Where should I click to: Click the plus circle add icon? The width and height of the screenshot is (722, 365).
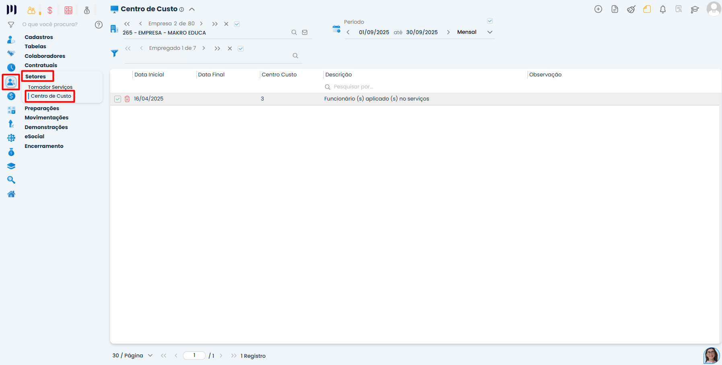[x=598, y=9]
